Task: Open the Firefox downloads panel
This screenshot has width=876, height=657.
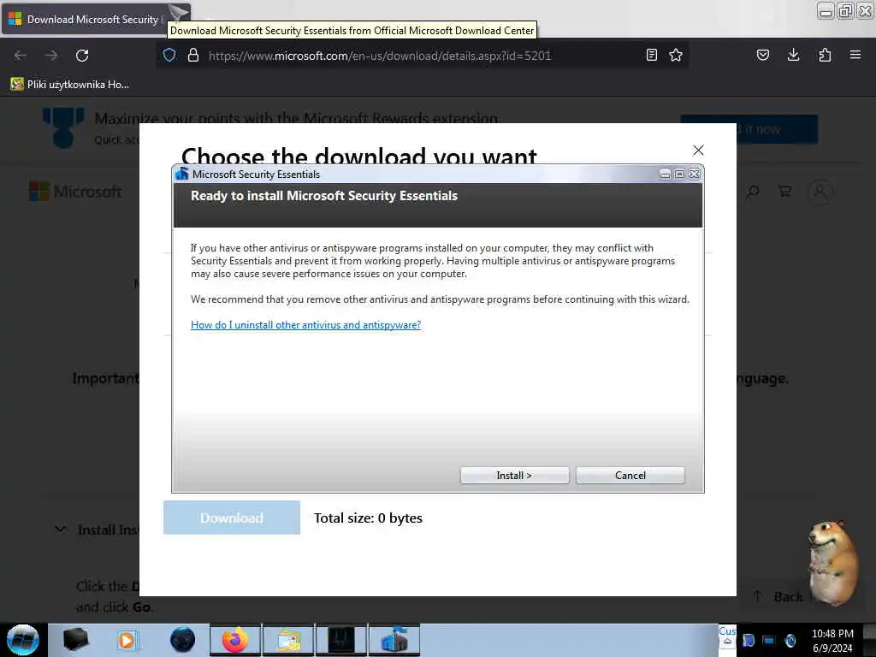Action: click(793, 55)
